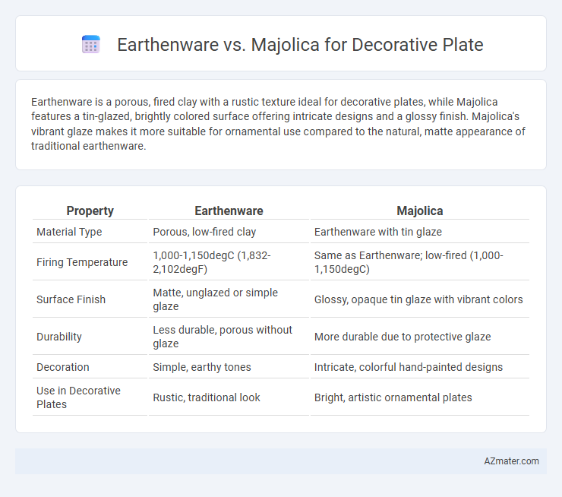Click the 'Glossy, opaque tin glaze with vibrant colors' cell
This screenshot has width=562, height=497.
(420, 299)
